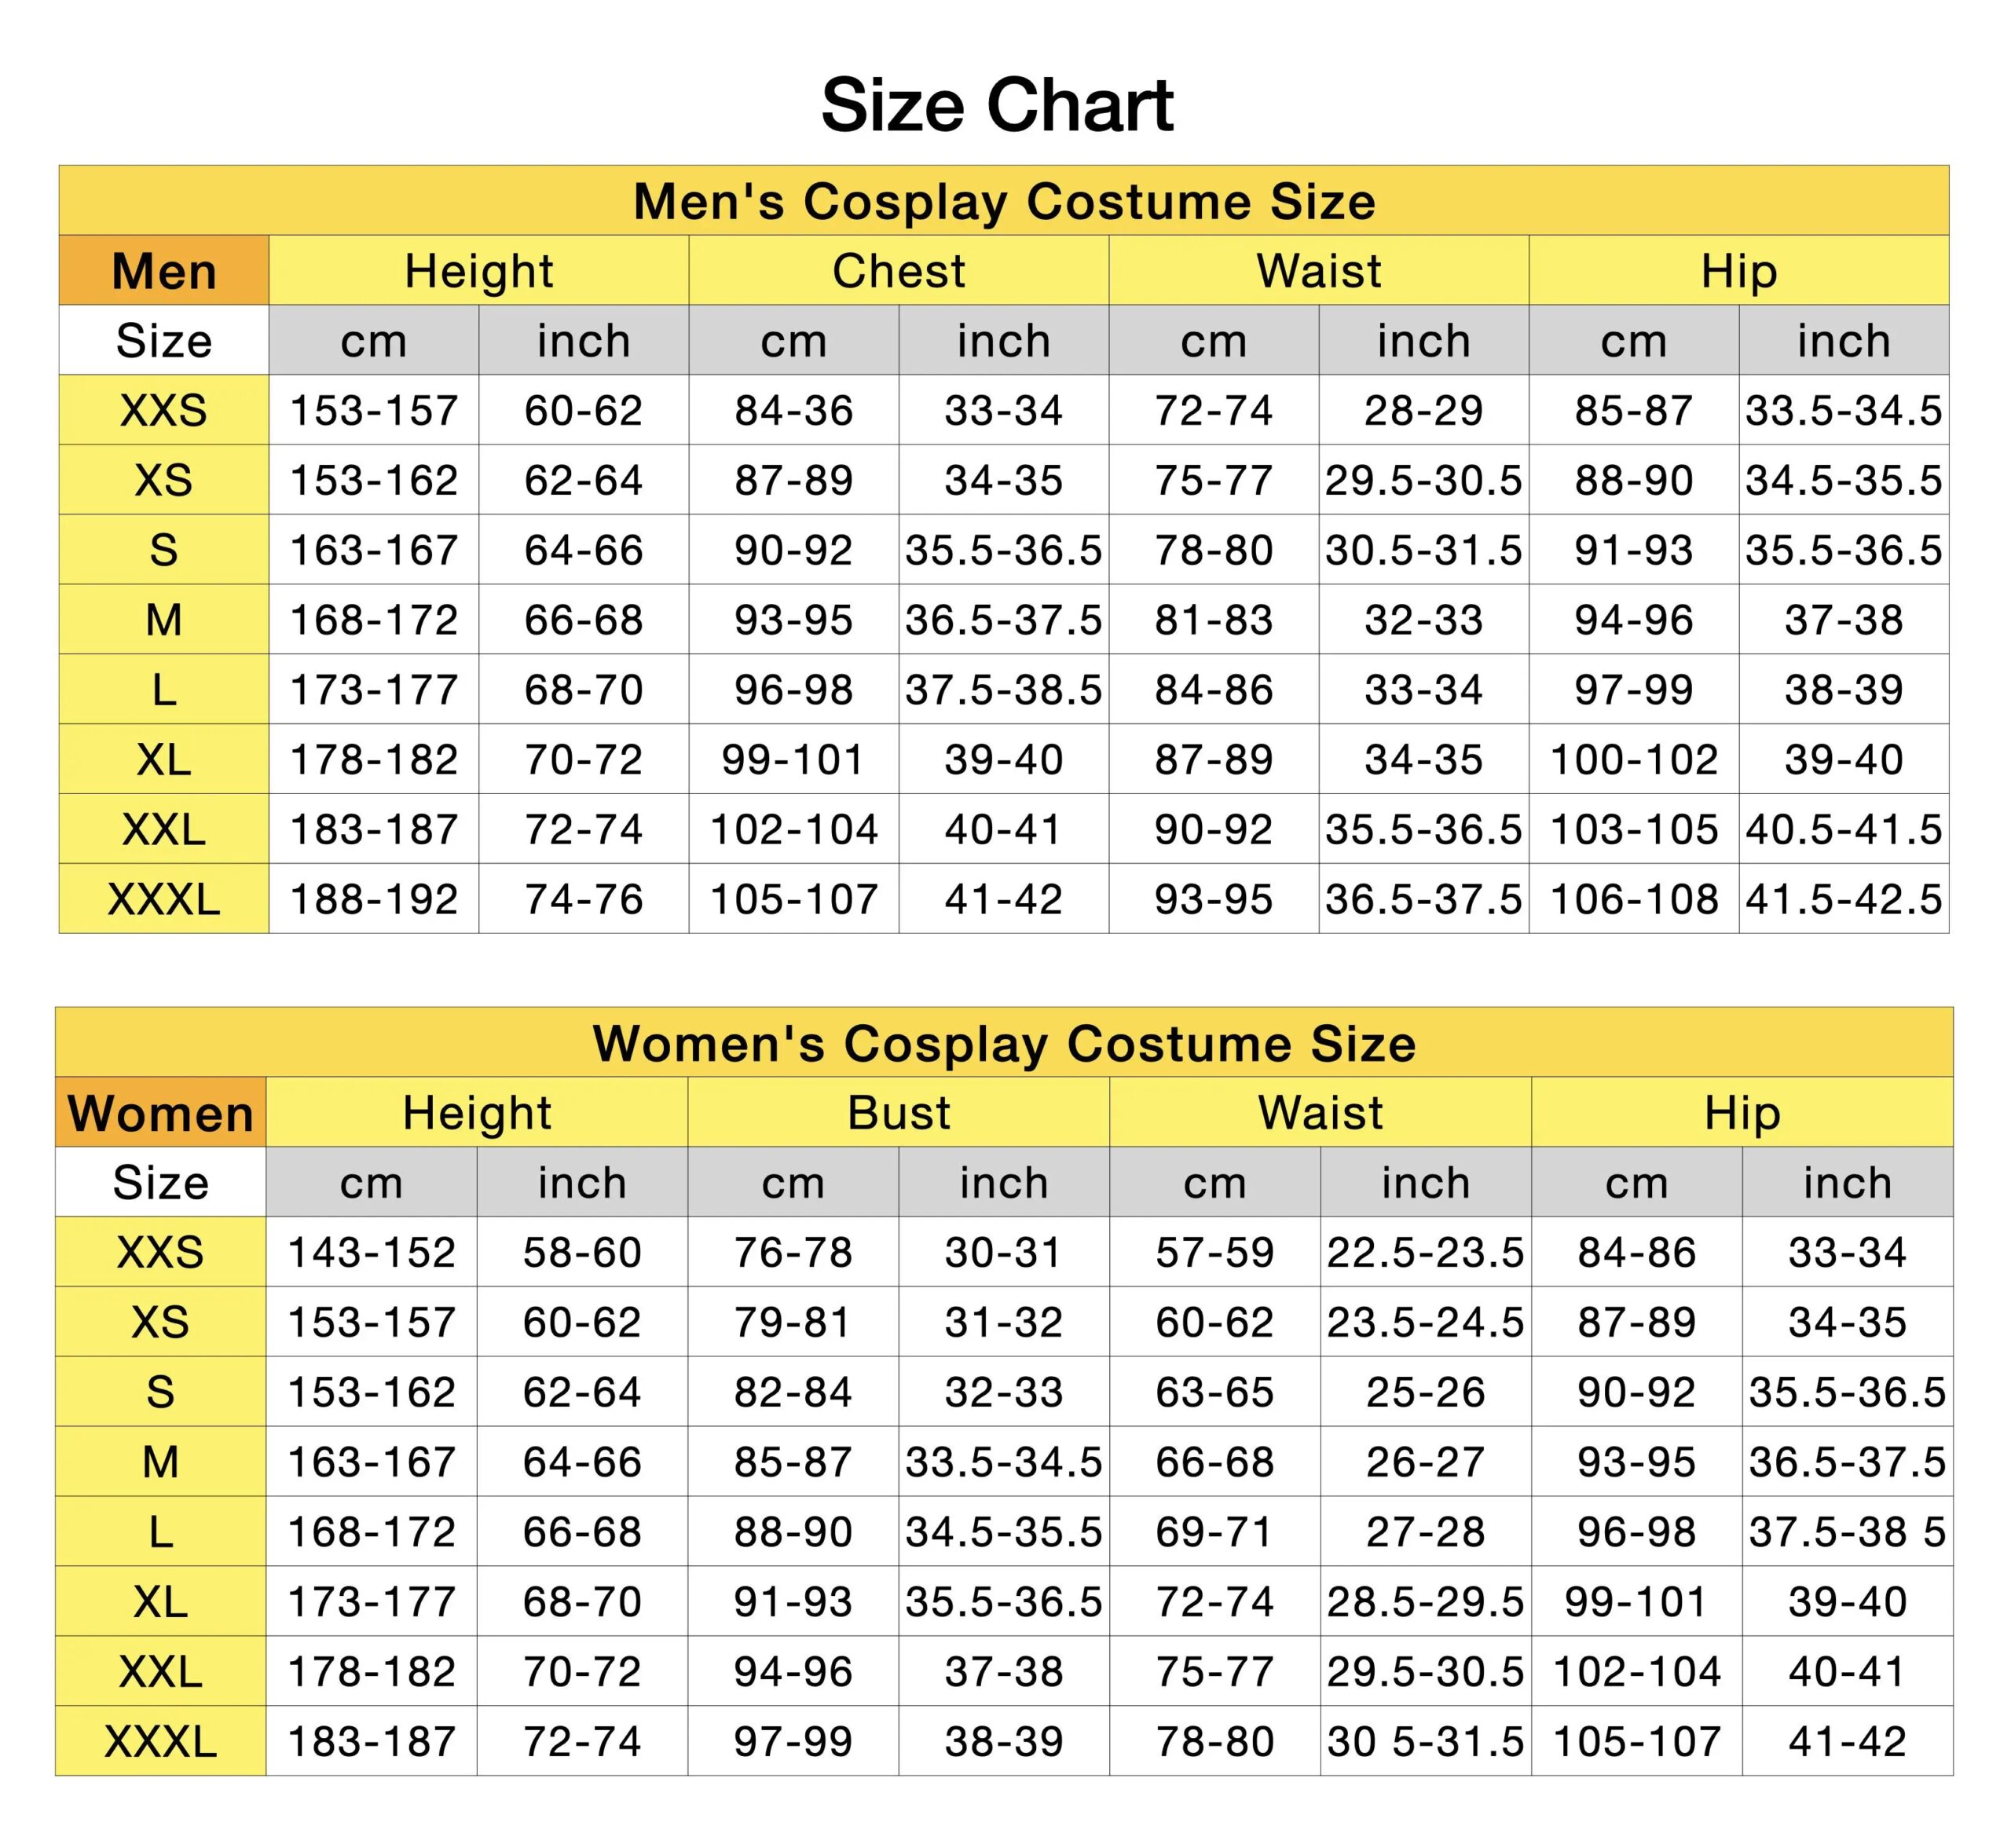Click the Size Chart main heading

(x=997, y=105)
